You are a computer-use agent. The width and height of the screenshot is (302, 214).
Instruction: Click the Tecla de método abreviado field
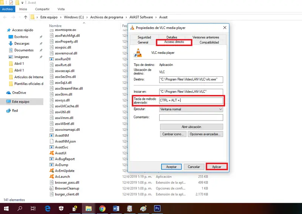(191, 100)
